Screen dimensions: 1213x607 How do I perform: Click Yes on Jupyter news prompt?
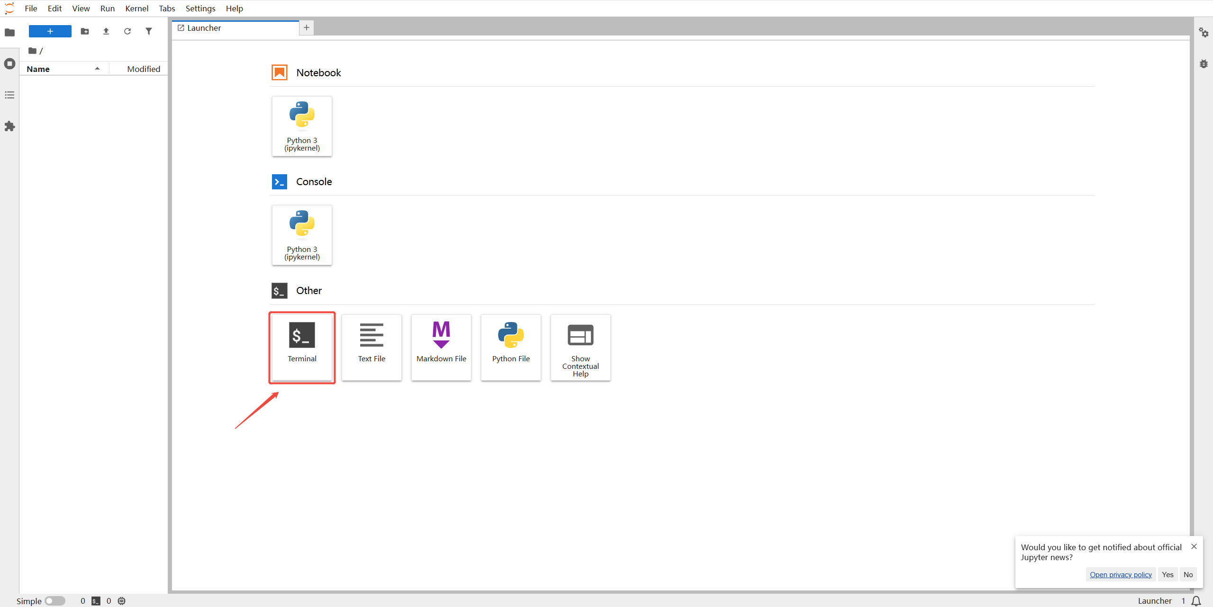(1168, 574)
